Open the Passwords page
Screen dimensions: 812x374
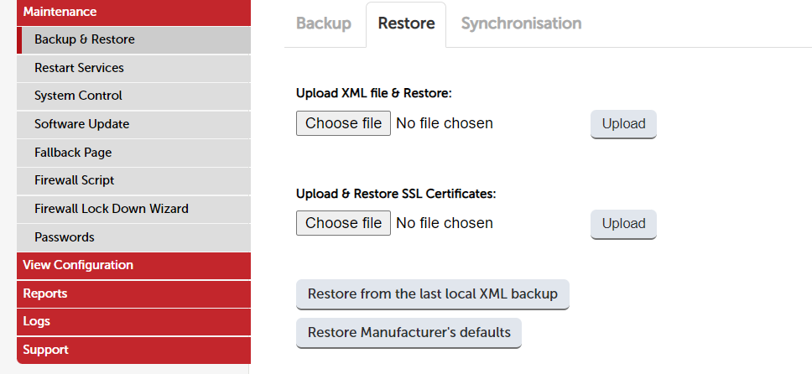point(133,238)
